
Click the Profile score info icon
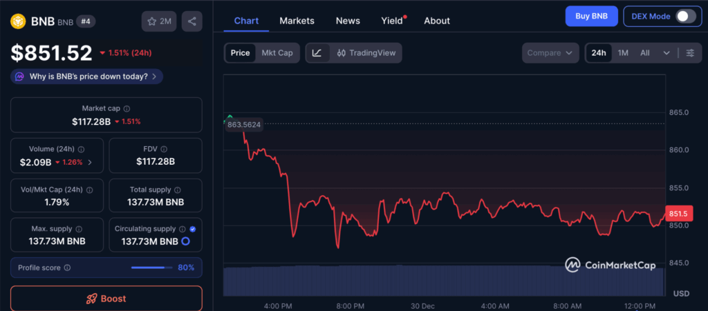tap(67, 268)
